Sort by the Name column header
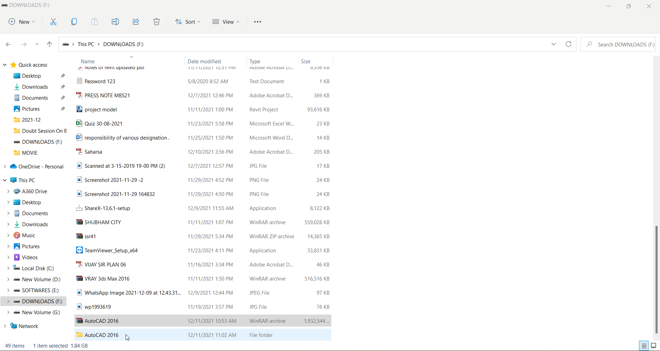 point(88,61)
